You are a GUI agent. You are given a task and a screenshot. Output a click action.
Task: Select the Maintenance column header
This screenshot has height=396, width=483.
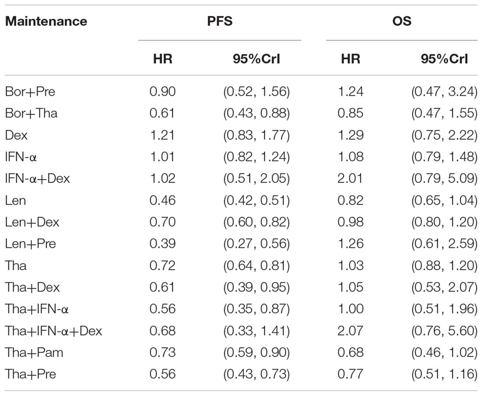coord(46,21)
